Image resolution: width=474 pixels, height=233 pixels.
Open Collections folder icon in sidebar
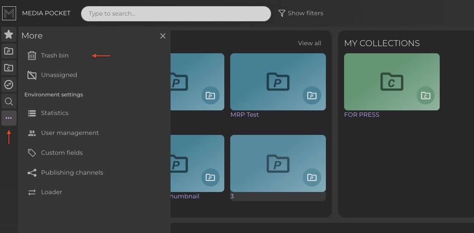point(9,68)
